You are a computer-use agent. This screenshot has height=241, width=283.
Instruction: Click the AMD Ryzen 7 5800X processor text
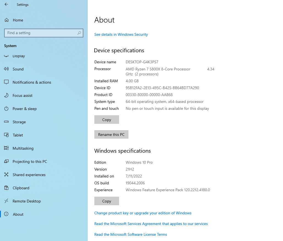coord(158,69)
